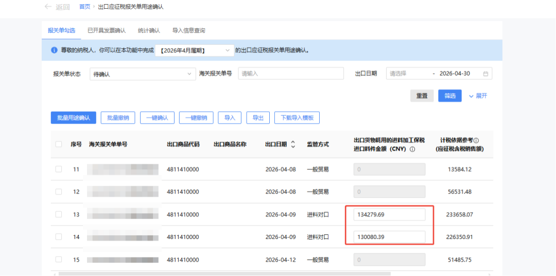Click the back arrow icon next to 返回

pyautogui.click(x=48, y=7)
